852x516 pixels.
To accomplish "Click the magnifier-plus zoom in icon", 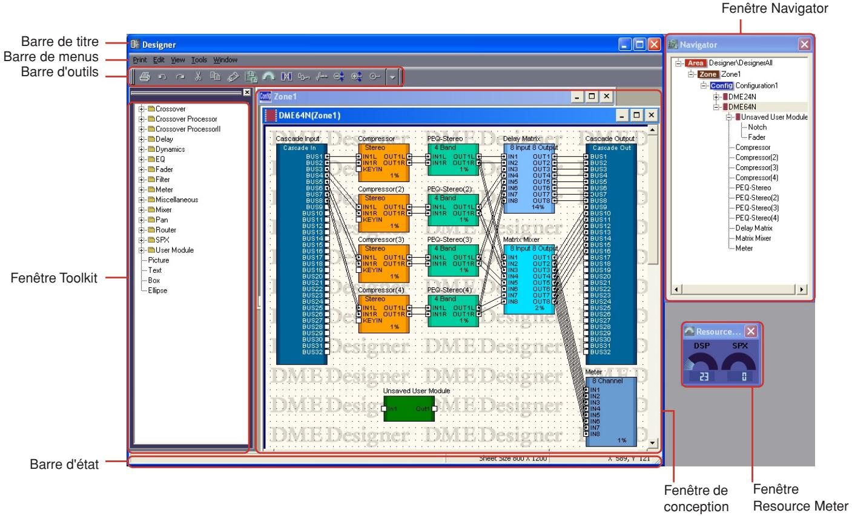I will 357,77.
